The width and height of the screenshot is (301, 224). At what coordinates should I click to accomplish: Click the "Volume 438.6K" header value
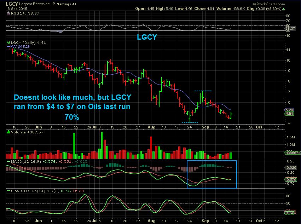pos(231,8)
